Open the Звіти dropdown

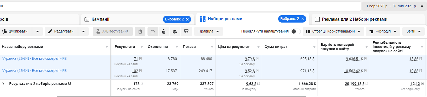tap(414, 31)
